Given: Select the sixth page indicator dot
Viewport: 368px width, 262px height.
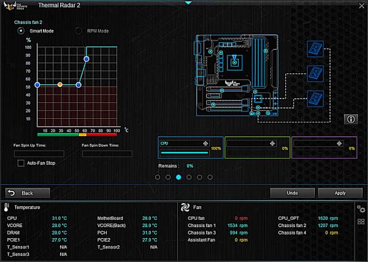Looking at the screenshot, I should pos(210,178).
